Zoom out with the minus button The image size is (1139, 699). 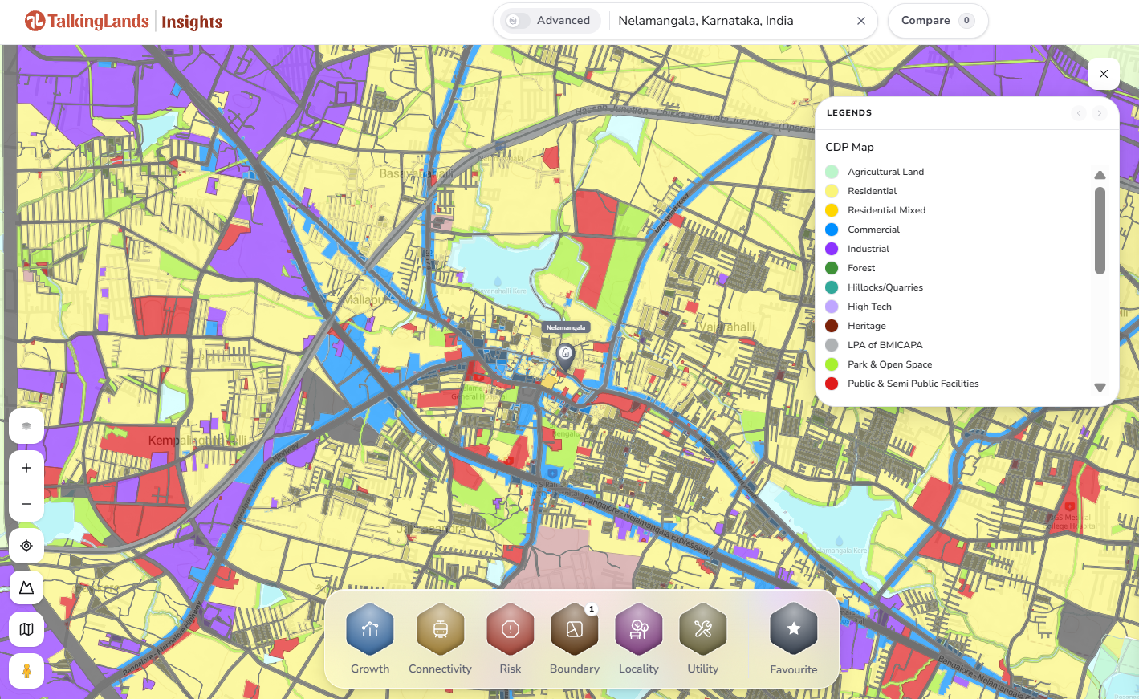26,504
